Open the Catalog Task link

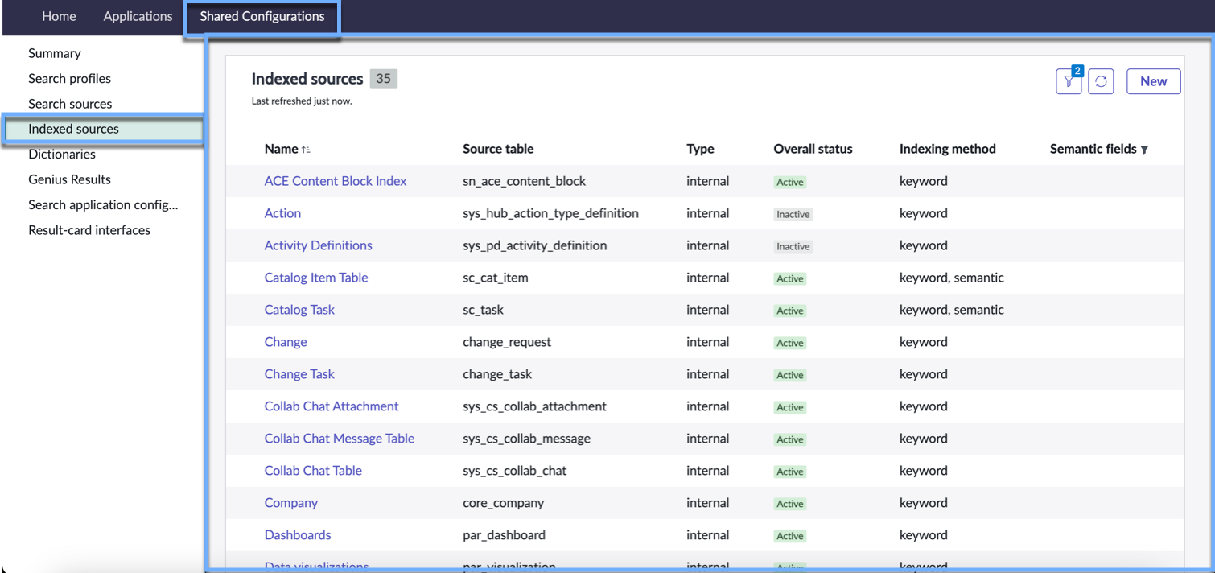299,310
